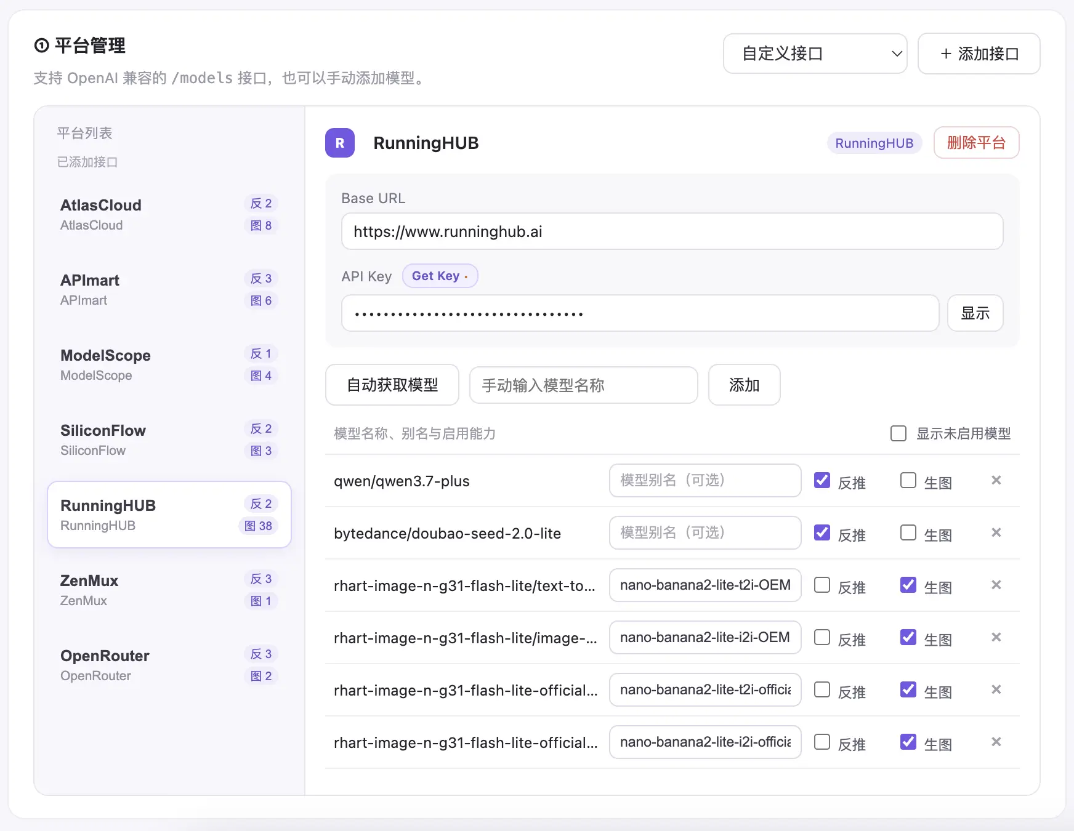Click the 图 6 badge on APImart
Screen dimensions: 1074x831
[261, 300]
